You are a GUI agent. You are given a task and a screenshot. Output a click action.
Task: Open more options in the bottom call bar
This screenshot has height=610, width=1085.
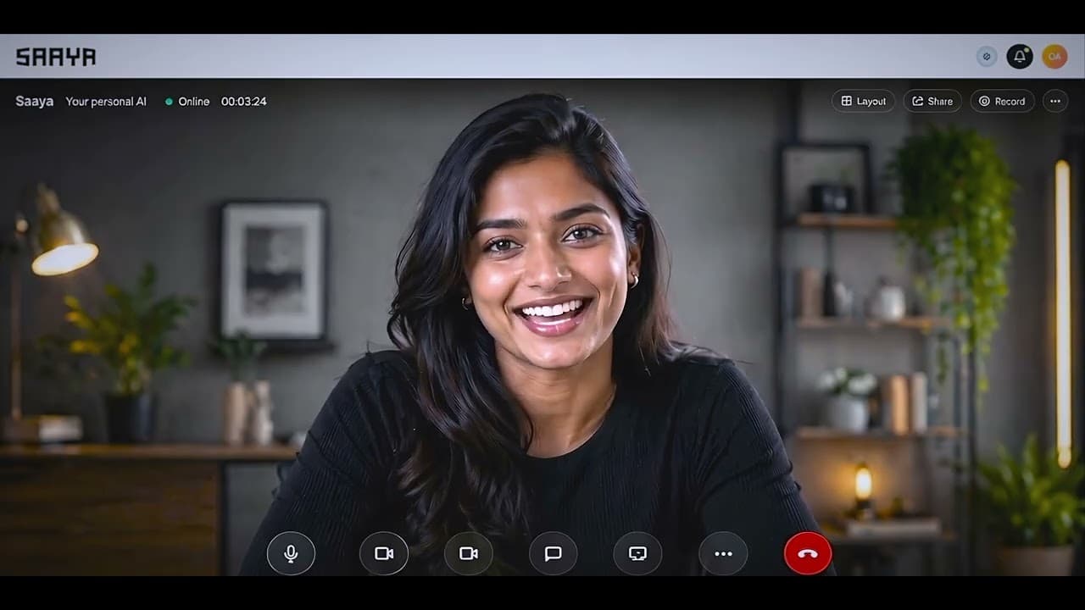(x=723, y=553)
